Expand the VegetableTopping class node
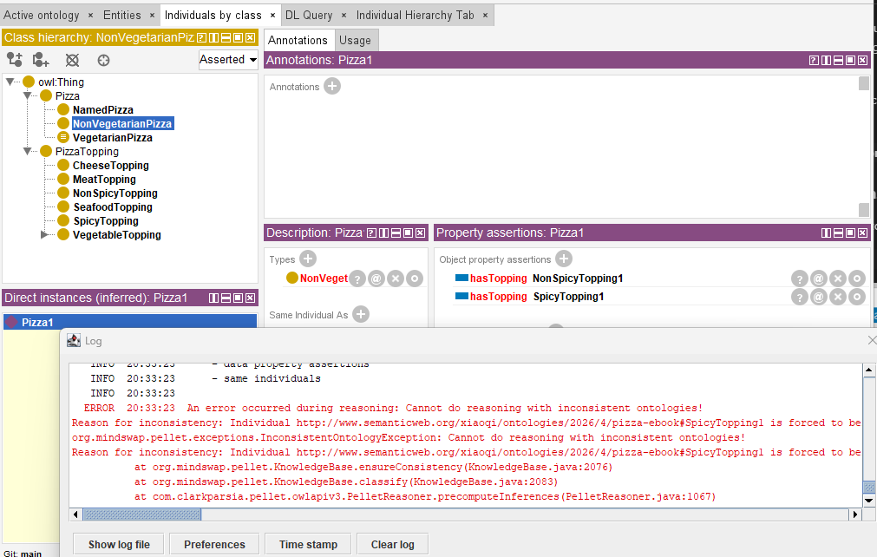 click(x=44, y=234)
